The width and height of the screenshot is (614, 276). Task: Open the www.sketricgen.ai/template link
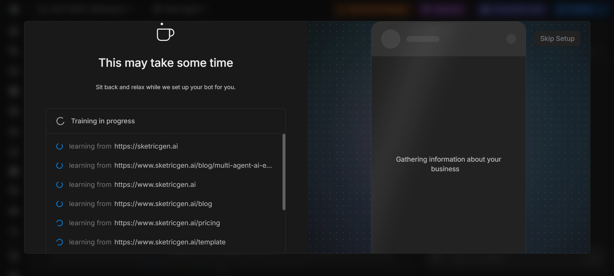point(170,242)
